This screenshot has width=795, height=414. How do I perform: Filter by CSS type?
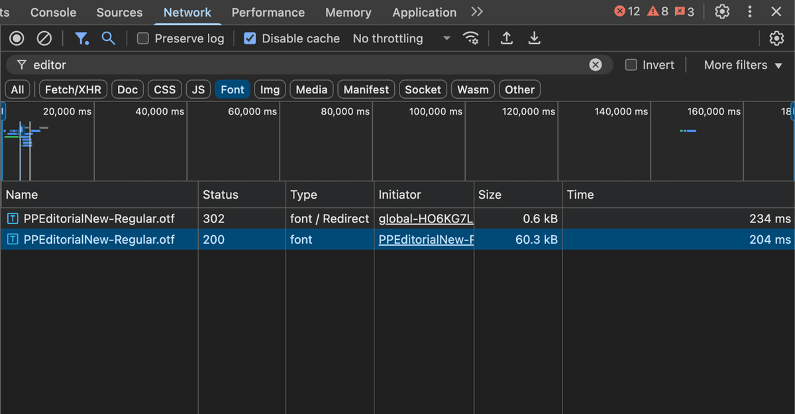pyautogui.click(x=165, y=89)
